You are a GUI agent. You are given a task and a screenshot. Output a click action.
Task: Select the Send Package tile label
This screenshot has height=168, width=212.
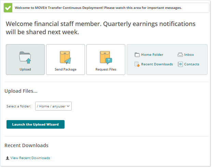(66, 69)
